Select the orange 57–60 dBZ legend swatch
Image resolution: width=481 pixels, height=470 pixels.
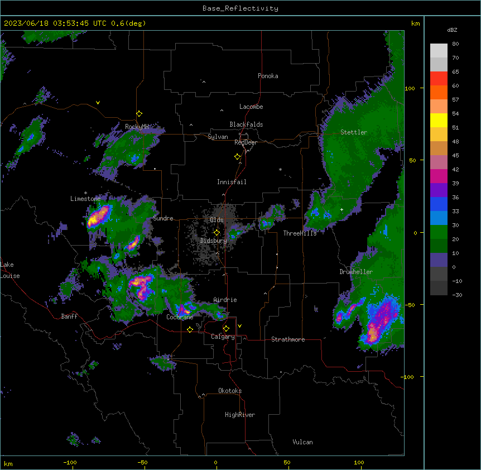click(x=439, y=93)
